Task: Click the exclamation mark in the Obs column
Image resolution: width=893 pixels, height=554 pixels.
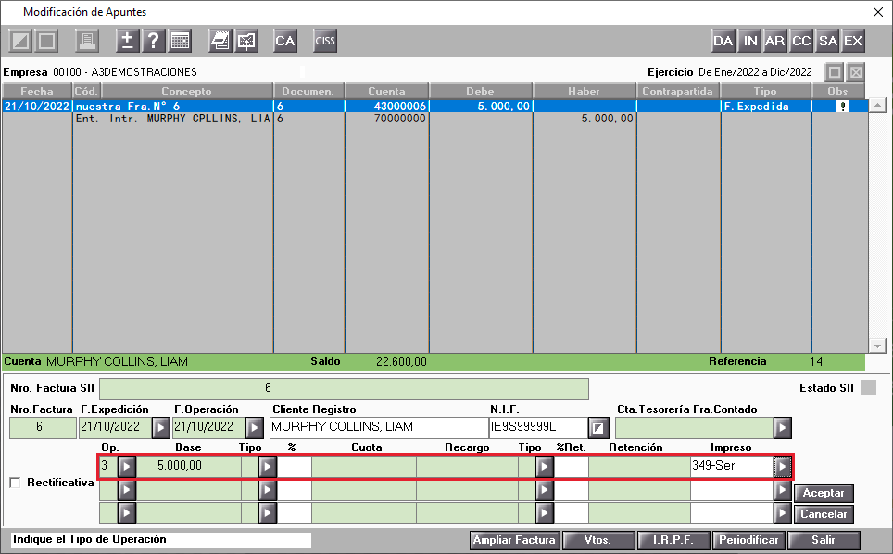Action: pyautogui.click(x=843, y=107)
